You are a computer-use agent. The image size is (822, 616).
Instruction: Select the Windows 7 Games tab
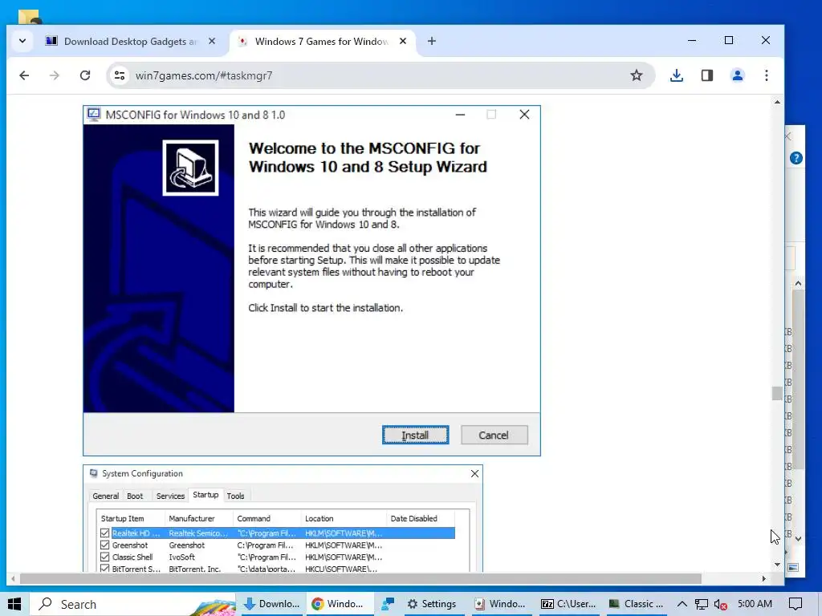click(323, 41)
